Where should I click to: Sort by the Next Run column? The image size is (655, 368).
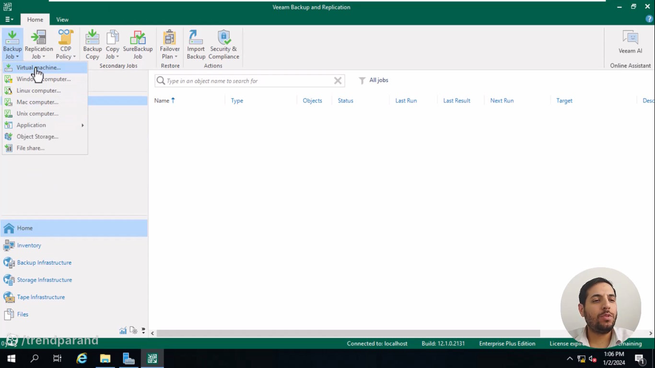(502, 101)
